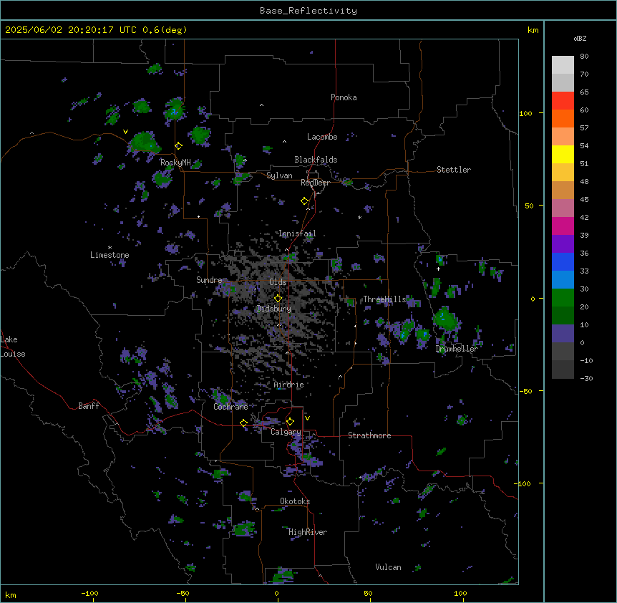Select the yellow diamond marker west of Calgary

[x=243, y=423]
